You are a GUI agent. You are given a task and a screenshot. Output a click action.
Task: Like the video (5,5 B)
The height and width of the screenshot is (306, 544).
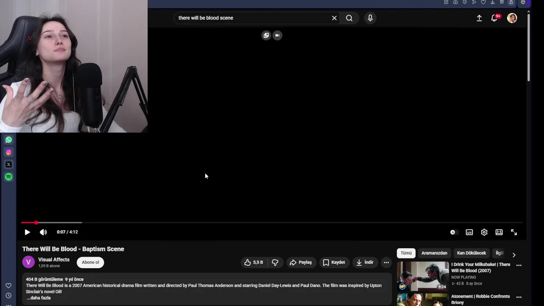click(x=254, y=263)
